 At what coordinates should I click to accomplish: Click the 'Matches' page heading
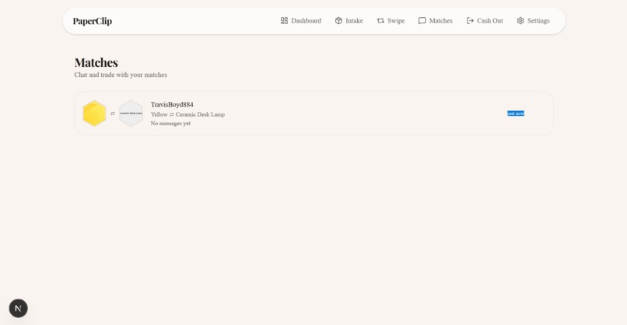tap(96, 62)
